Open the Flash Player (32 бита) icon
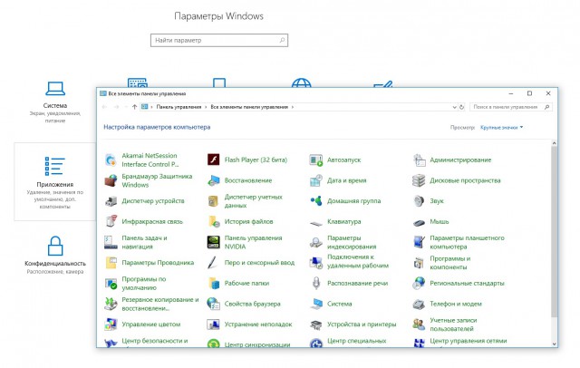 [x=214, y=160]
